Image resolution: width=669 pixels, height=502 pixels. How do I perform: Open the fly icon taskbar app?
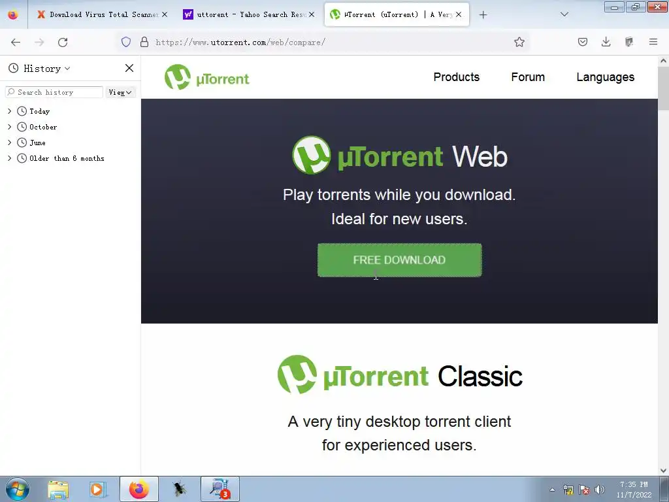pyautogui.click(x=179, y=489)
